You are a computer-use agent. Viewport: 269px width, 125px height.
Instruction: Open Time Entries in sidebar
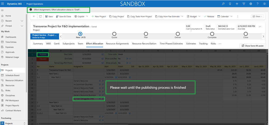click(11, 42)
